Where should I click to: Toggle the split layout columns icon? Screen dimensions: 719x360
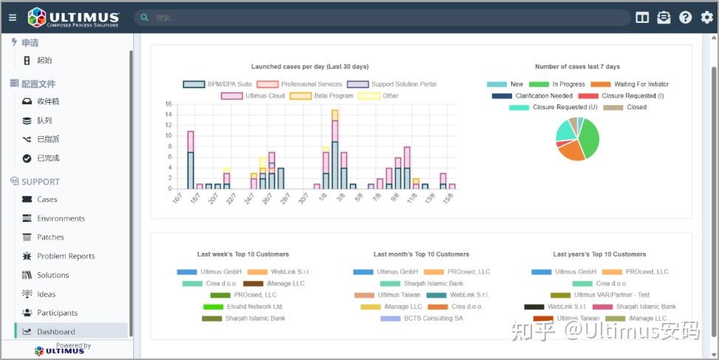[x=642, y=18]
